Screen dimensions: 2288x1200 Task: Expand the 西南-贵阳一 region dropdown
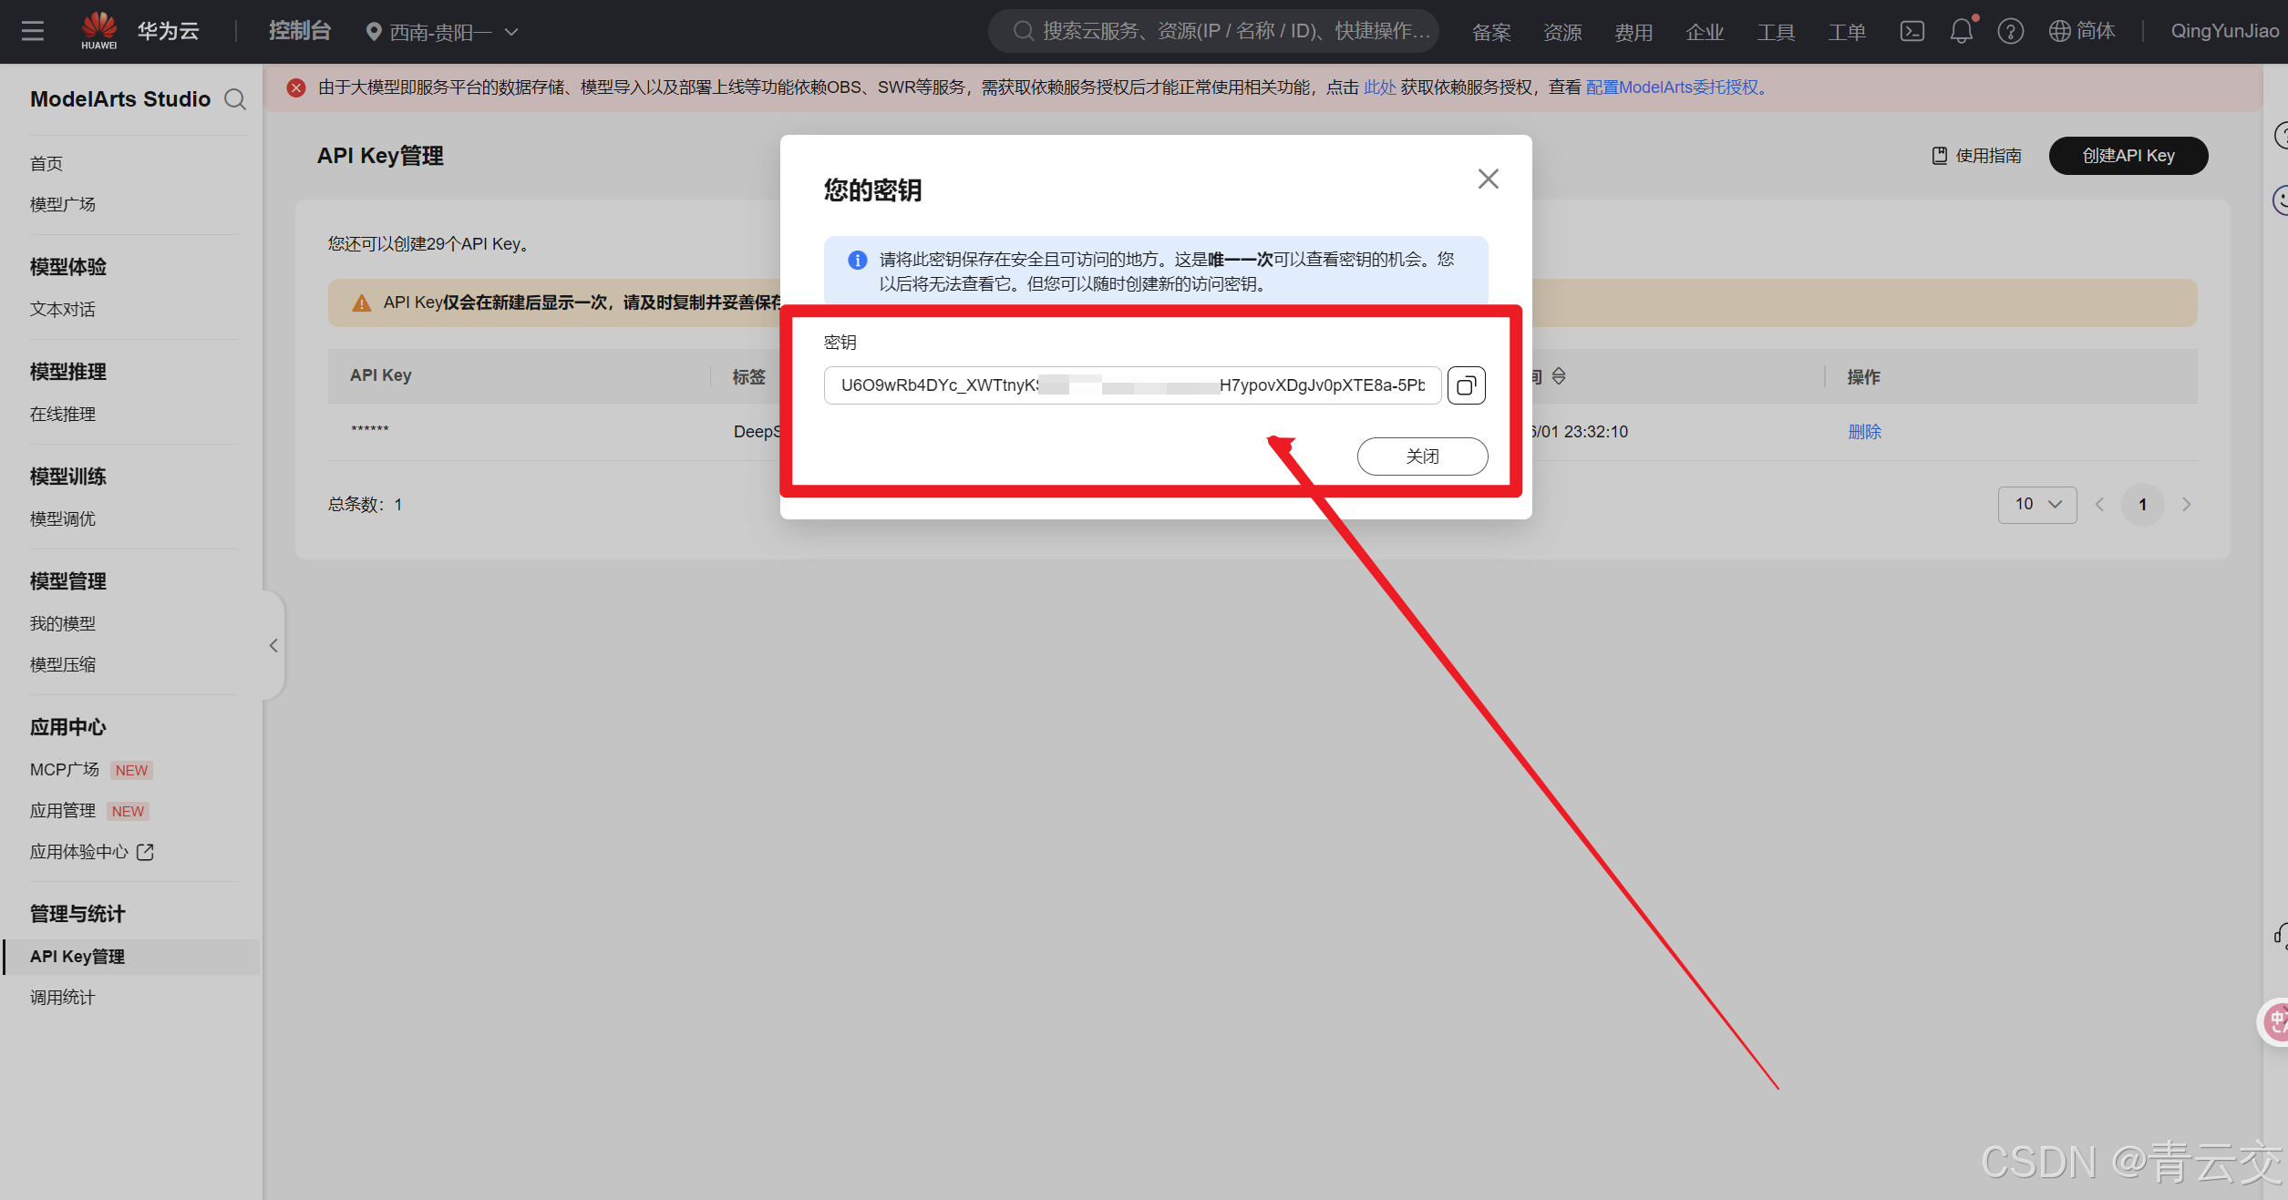coord(442,32)
